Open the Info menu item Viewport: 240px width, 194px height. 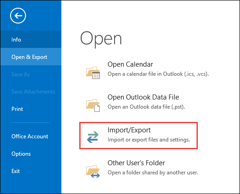click(x=31, y=40)
